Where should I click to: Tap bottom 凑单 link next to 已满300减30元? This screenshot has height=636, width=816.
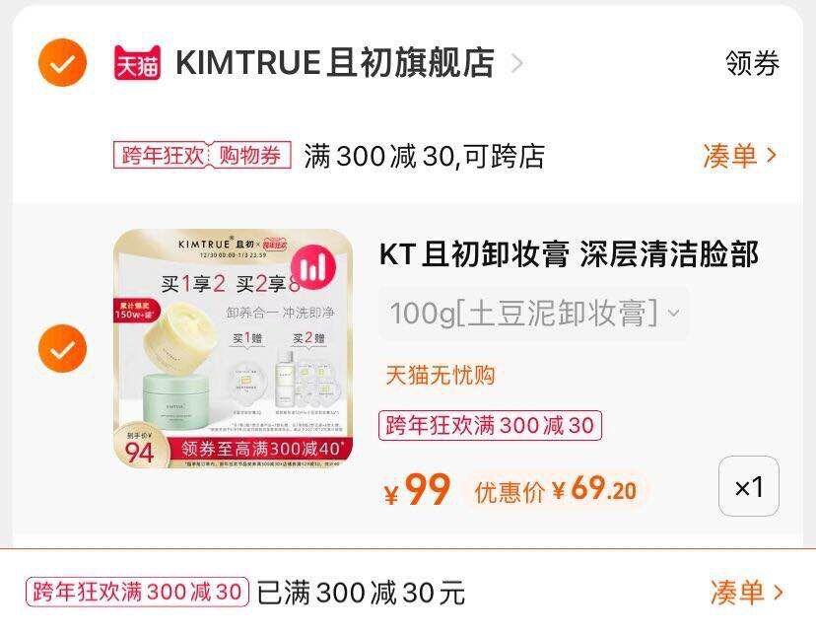(x=747, y=593)
